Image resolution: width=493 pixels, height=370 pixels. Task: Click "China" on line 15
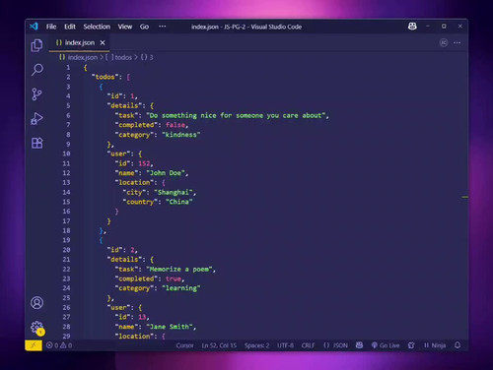[x=178, y=202]
